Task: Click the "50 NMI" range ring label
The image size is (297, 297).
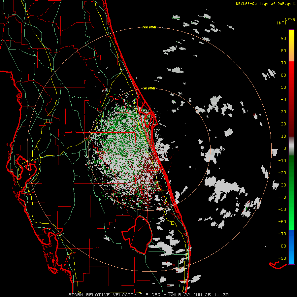Action: (x=149, y=88)
